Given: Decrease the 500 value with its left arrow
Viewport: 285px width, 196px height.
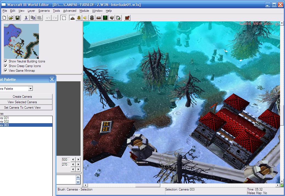Looking at the screenshot, I should (x=73, y=160).
